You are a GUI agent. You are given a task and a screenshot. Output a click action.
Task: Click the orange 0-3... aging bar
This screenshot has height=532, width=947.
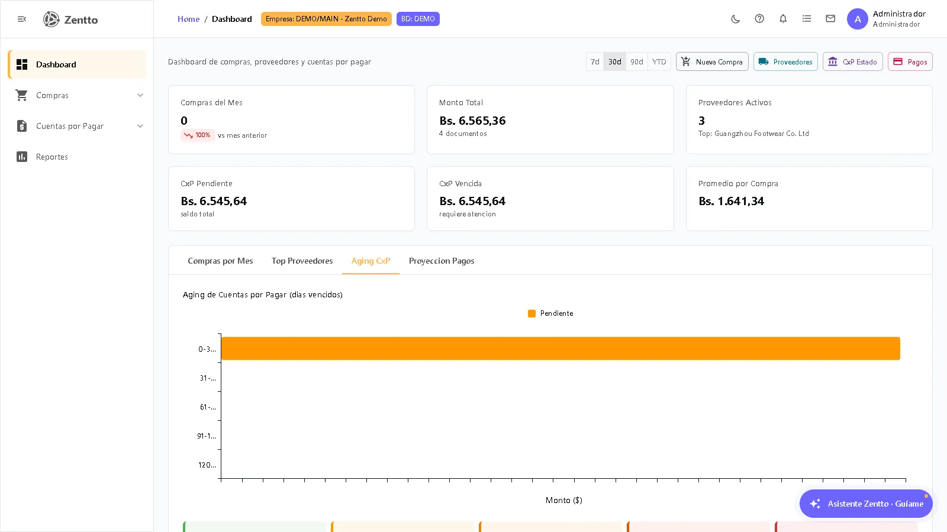coord(561,348)
